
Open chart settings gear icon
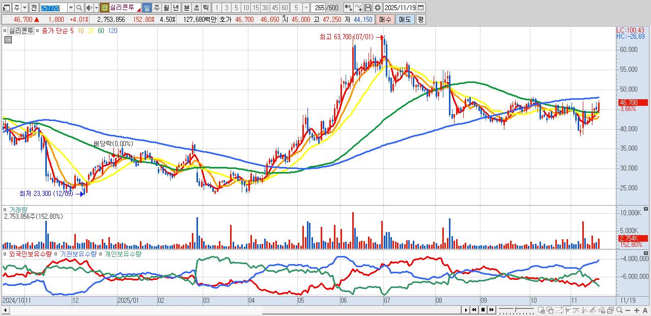(x=378, y=8)
